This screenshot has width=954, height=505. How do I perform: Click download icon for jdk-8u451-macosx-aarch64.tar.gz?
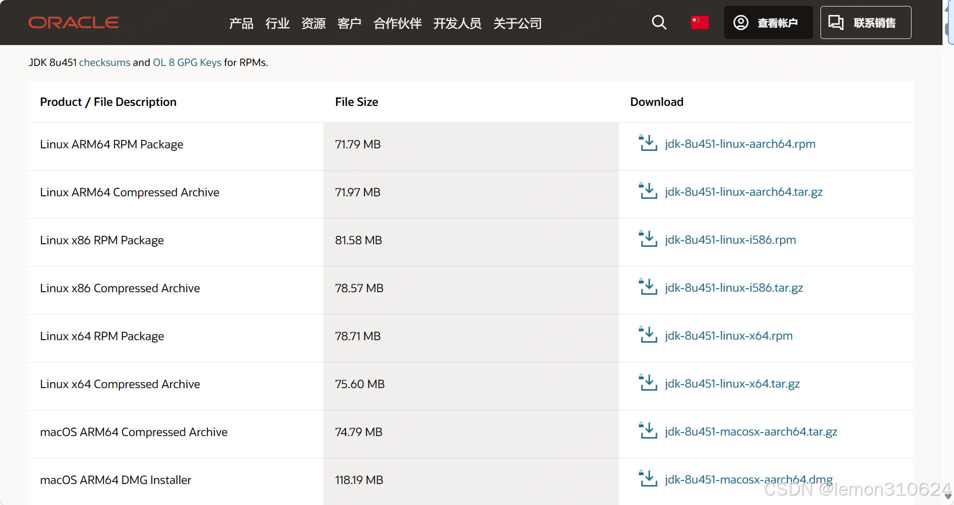(648, 431)
